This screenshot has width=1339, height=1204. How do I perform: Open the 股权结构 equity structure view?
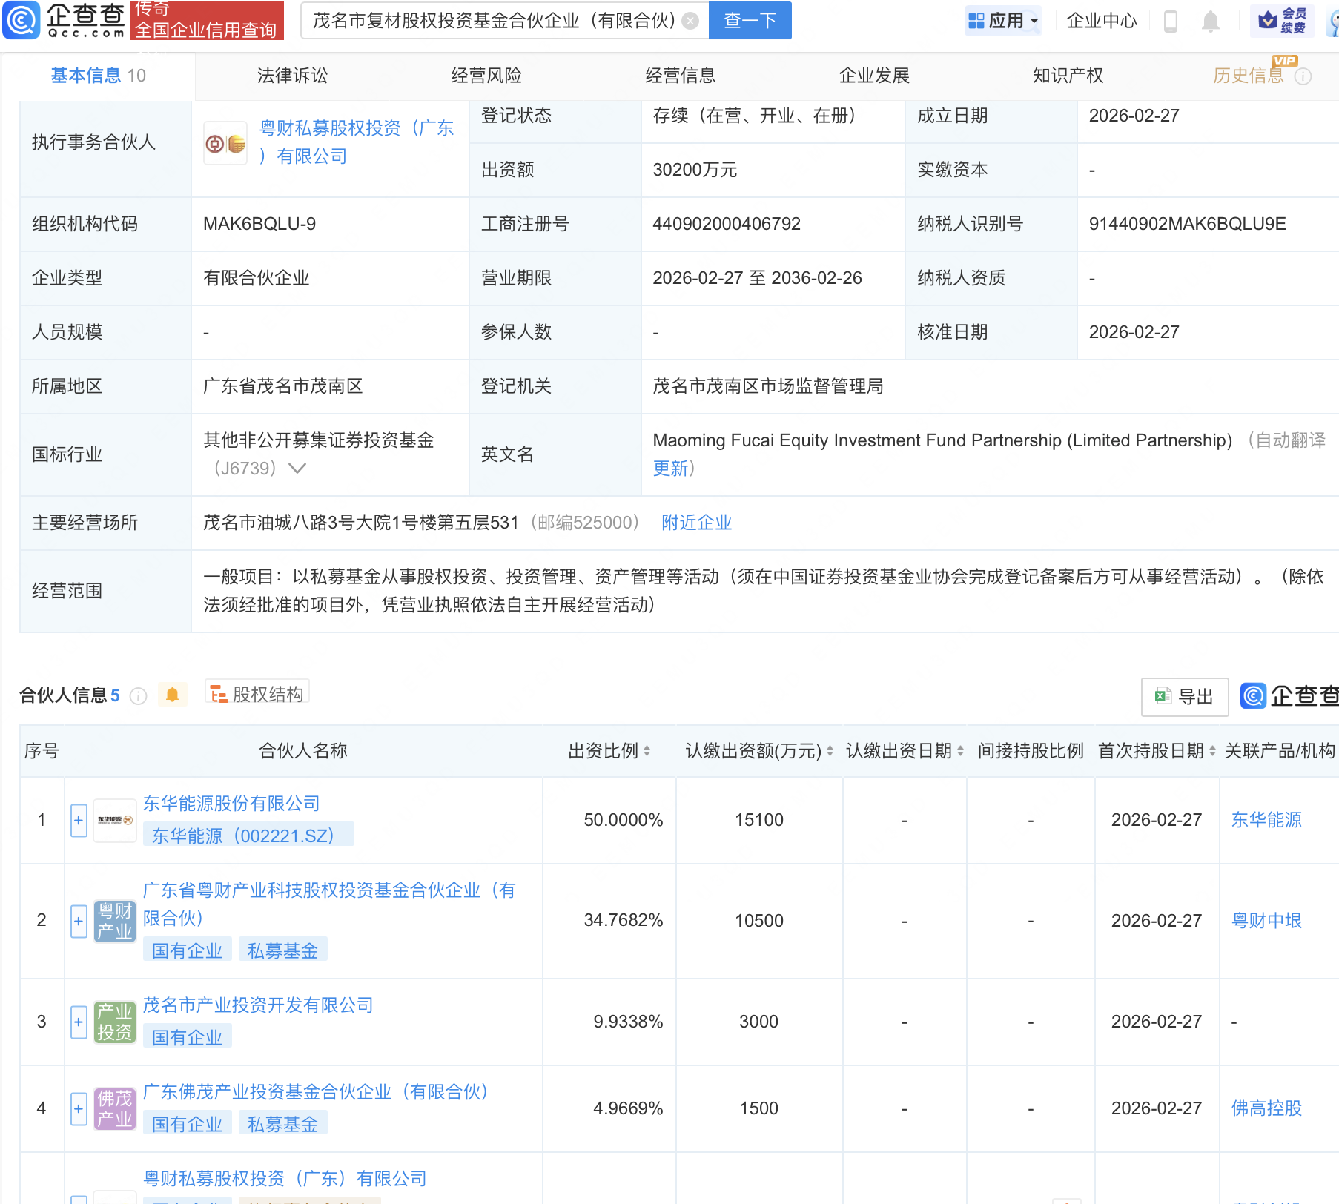click(257, 693)
